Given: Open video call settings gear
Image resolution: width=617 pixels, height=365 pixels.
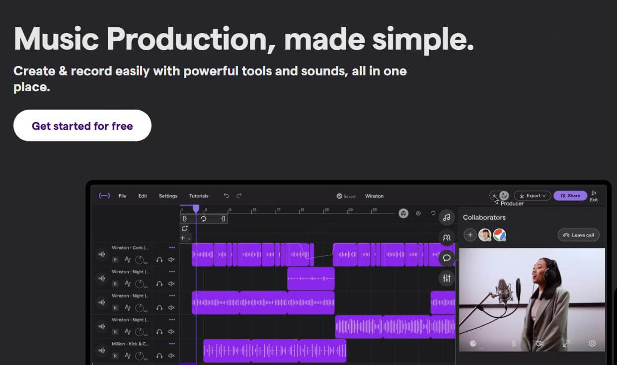Looking at the screenshot, I should click(x=593, y=343).
